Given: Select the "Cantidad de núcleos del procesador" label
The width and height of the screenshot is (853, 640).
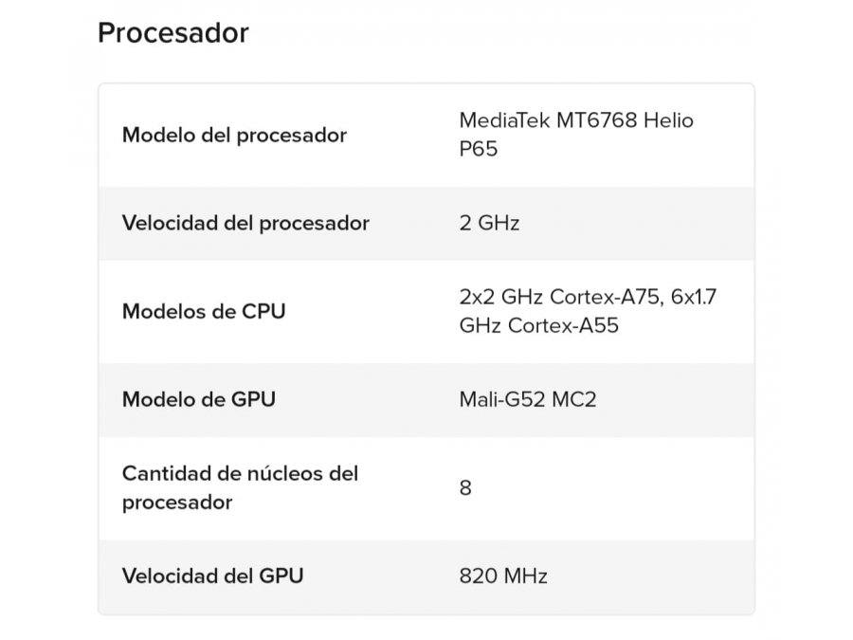Looking at the screenshot, I should pos(240,487).
